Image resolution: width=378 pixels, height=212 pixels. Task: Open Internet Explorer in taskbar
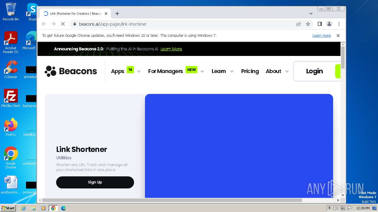pyautogui.click(x=23, y=208)
